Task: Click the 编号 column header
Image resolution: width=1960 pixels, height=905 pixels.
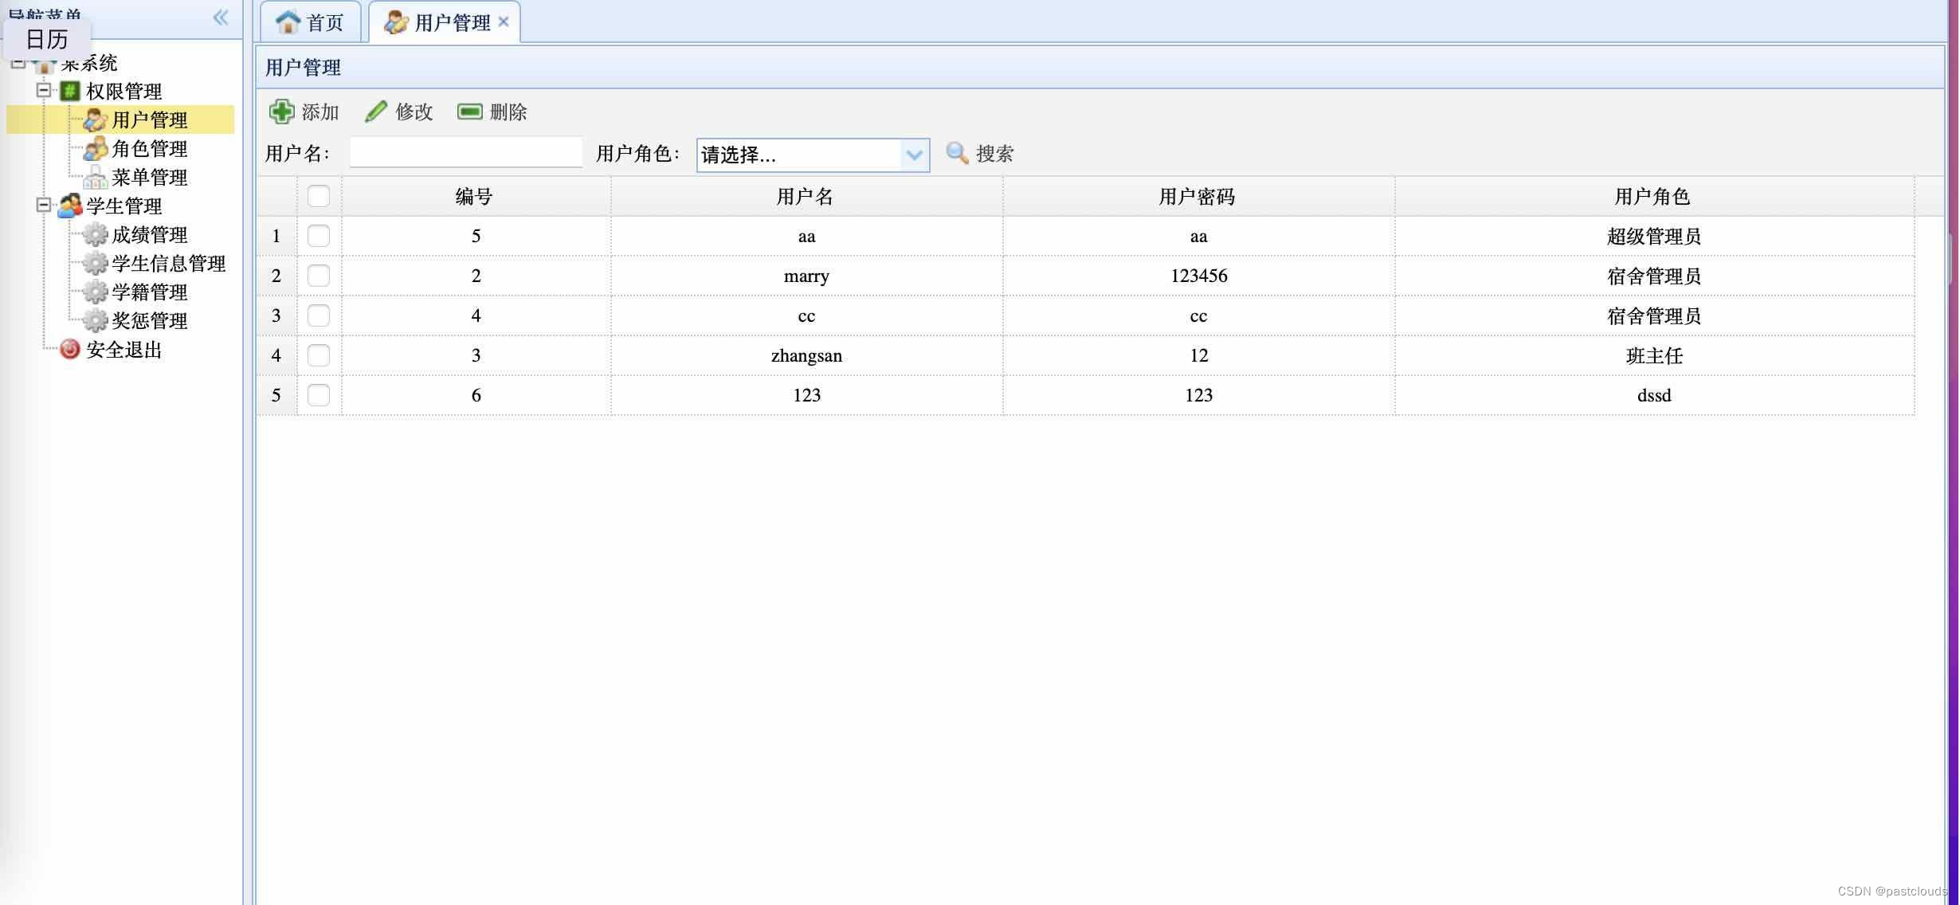Action: (x=475, y=196)
